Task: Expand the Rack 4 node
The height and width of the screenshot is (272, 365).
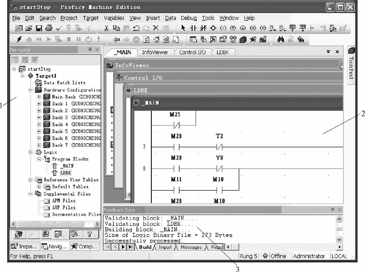Action: (x=39, y=124)
